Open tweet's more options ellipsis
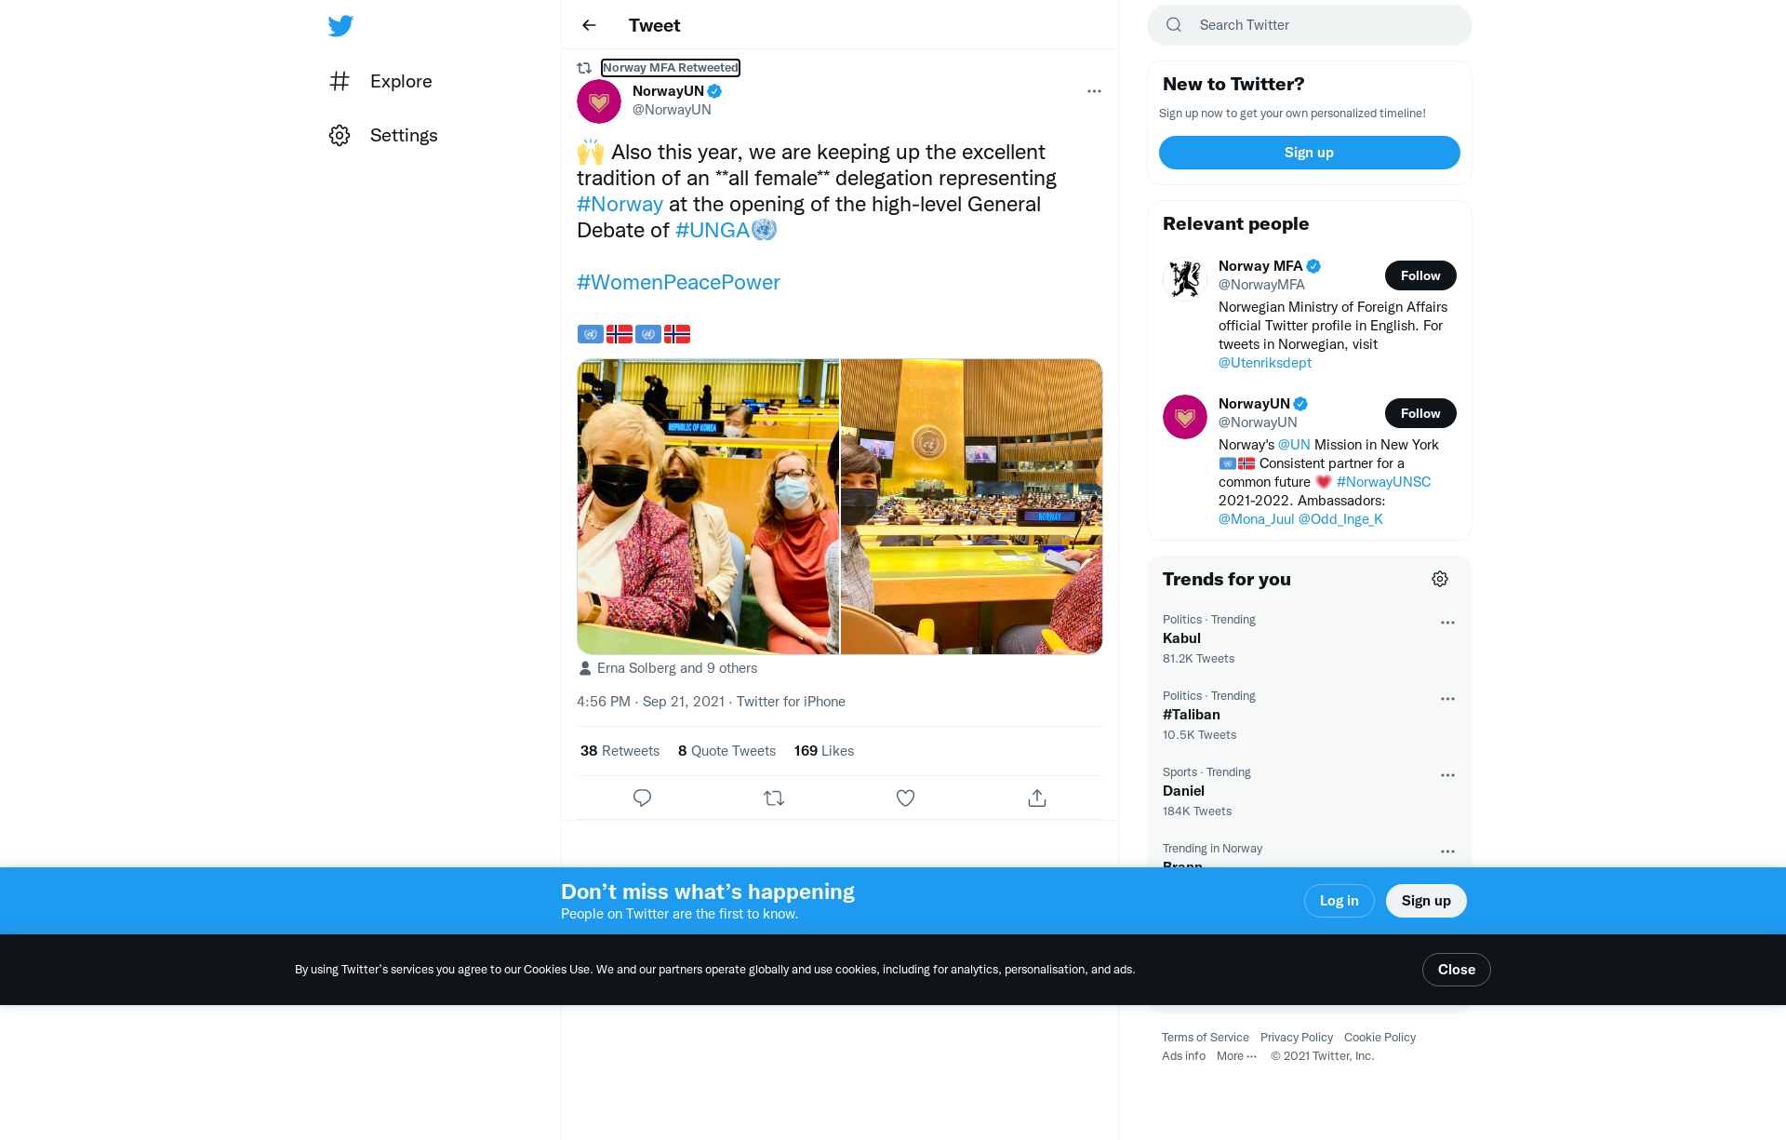The height and width of the screenshot is (1140, 1786). 1094,91
